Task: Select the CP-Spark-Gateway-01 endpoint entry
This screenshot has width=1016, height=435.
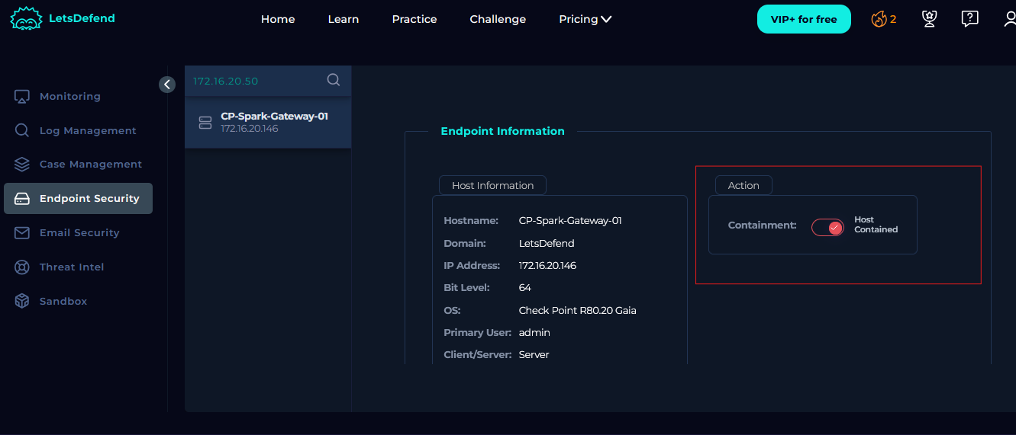Action: click(268, 123)
